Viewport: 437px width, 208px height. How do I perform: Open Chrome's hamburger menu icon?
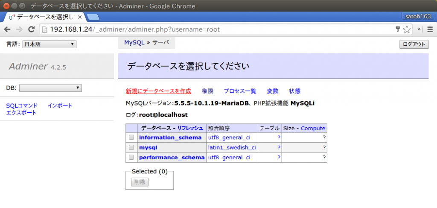click(x=430, y=29)
